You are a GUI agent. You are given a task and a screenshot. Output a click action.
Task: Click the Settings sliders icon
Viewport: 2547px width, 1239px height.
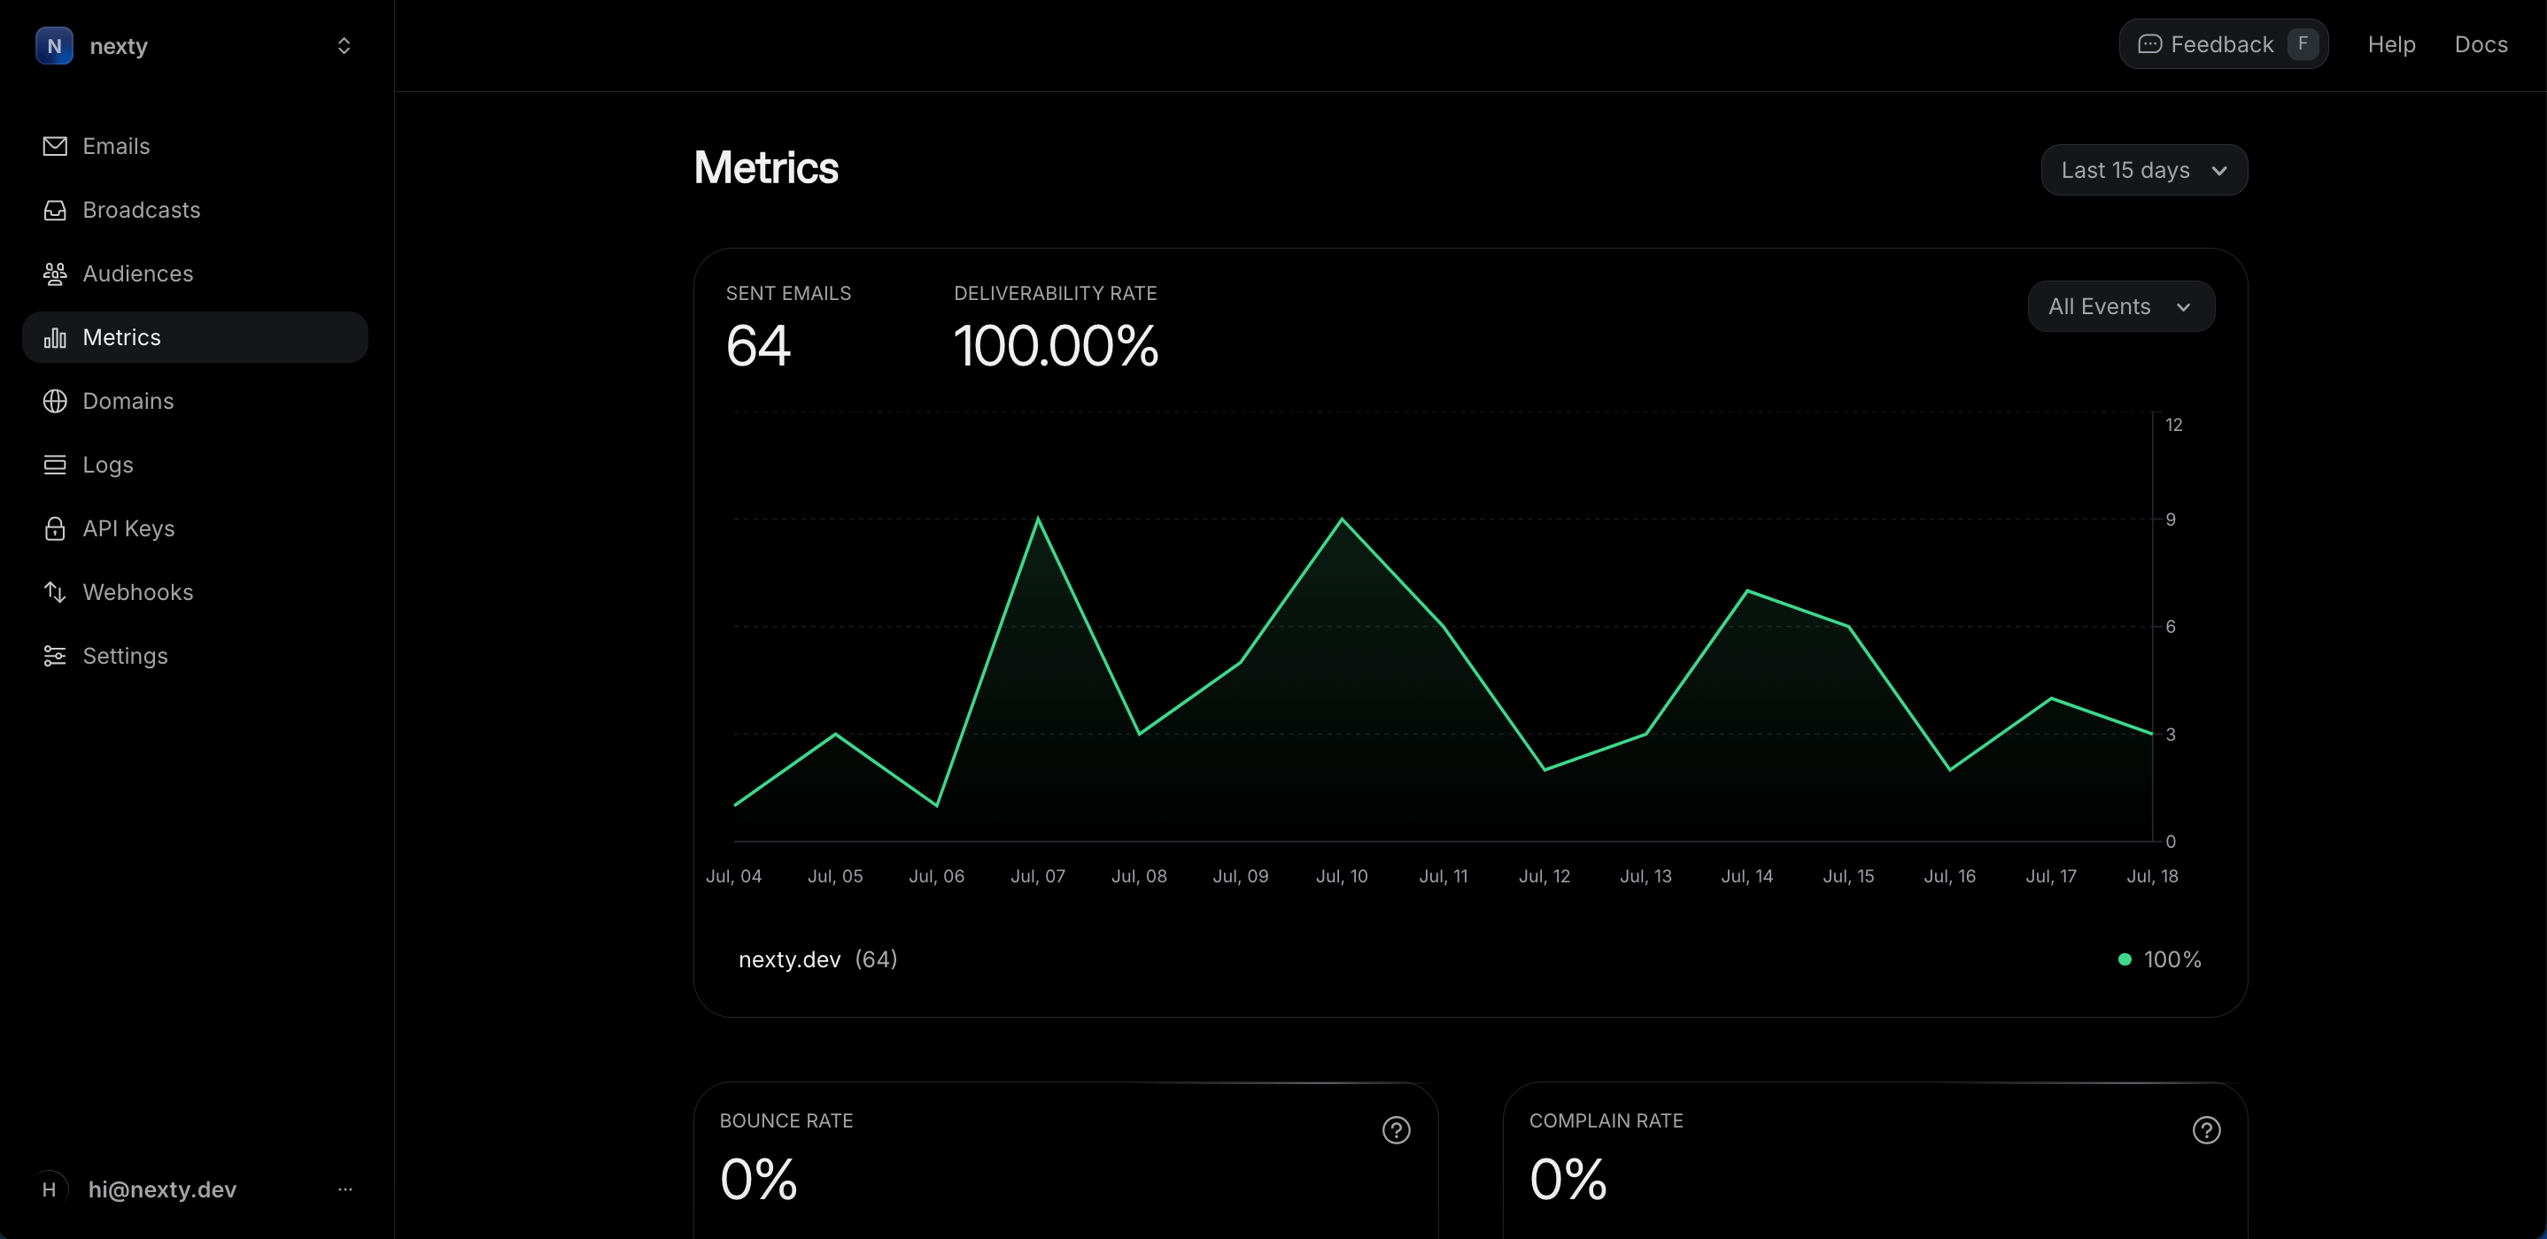click(x=56, y=656)
